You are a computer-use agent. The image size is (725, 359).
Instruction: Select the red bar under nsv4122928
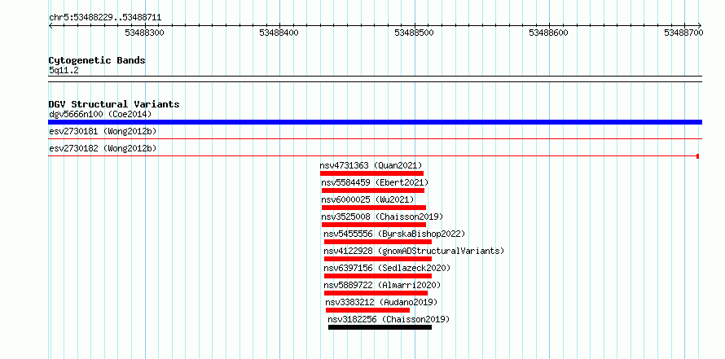click(x=378, y=259)
